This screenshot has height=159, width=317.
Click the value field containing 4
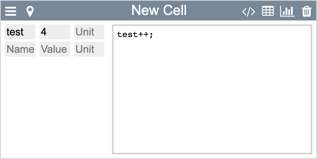54,32
